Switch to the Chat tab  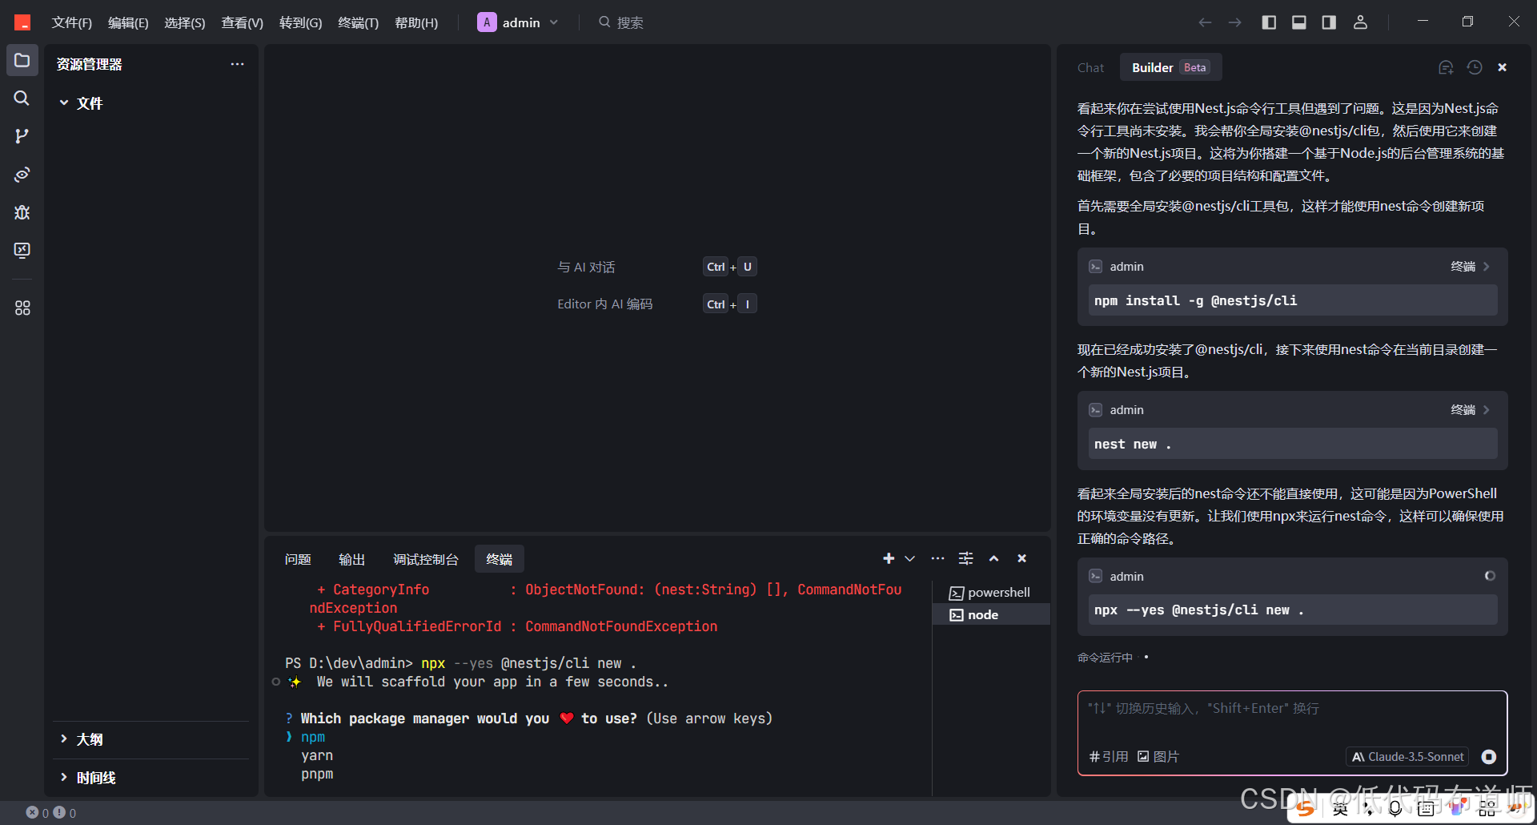[1090, 68]
